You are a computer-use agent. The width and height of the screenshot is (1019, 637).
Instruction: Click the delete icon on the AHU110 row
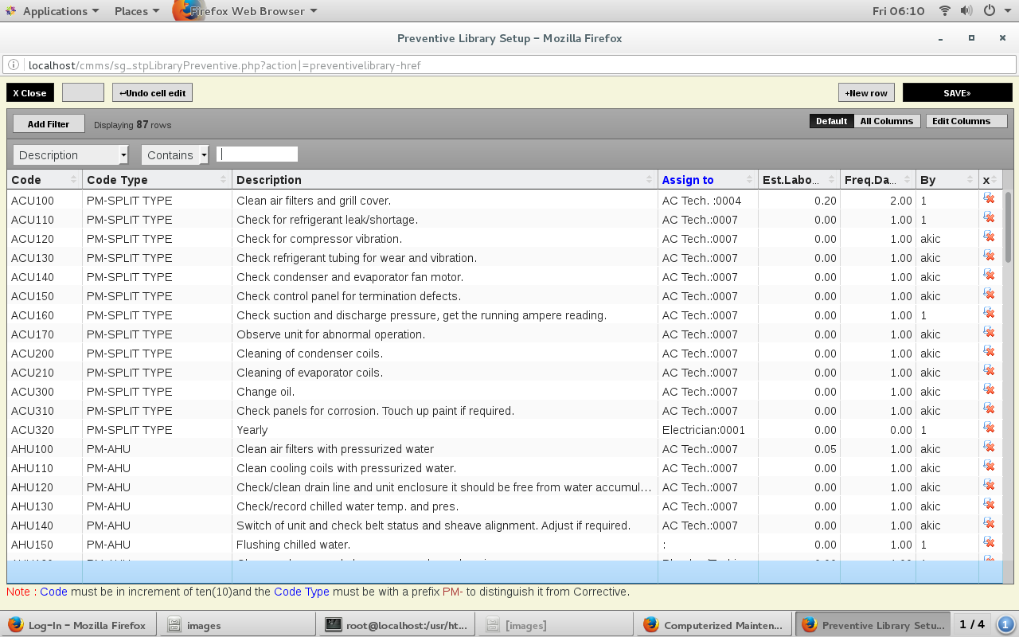tap(989, 467)
